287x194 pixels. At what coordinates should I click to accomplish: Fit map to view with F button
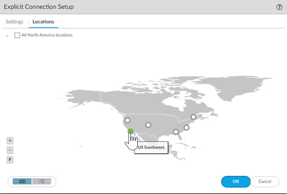pyautogui.click(x=10, y=160)
